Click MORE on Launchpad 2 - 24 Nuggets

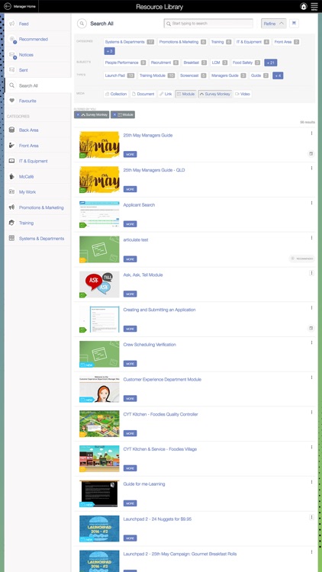130,538
